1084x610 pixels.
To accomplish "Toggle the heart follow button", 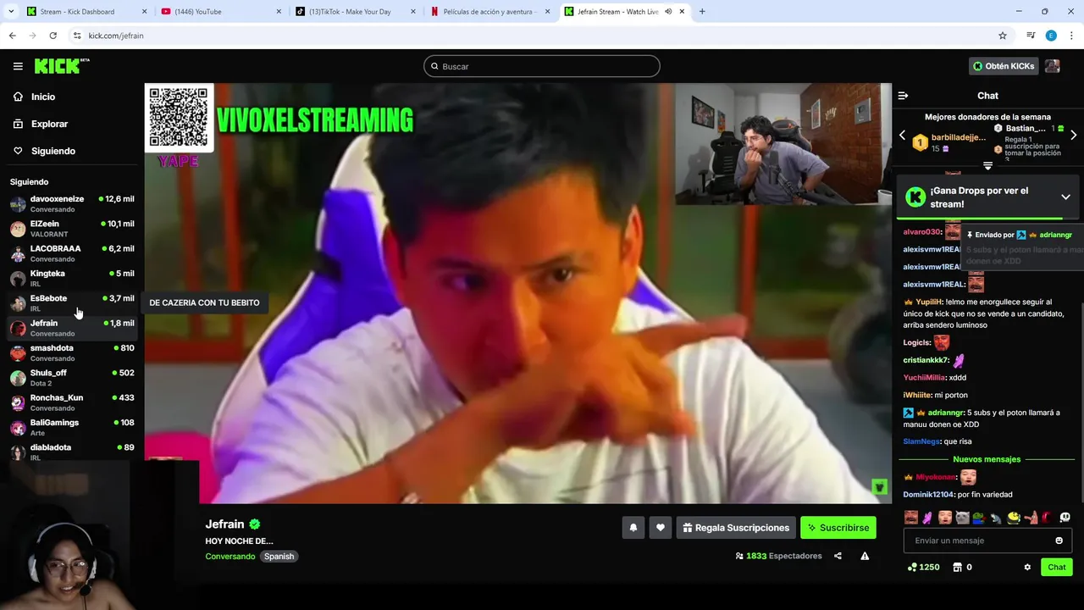I will click(x=661, y=528).
